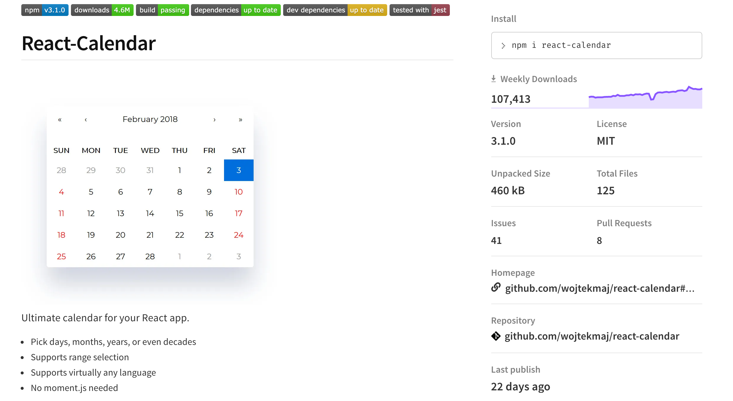
Task: Click 'Supports range selection' bullet text
Action: [80, 357]
